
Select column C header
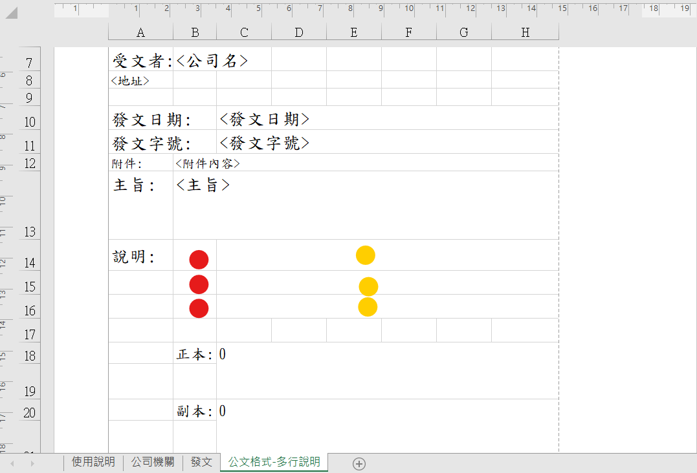[x=244, y=32]
